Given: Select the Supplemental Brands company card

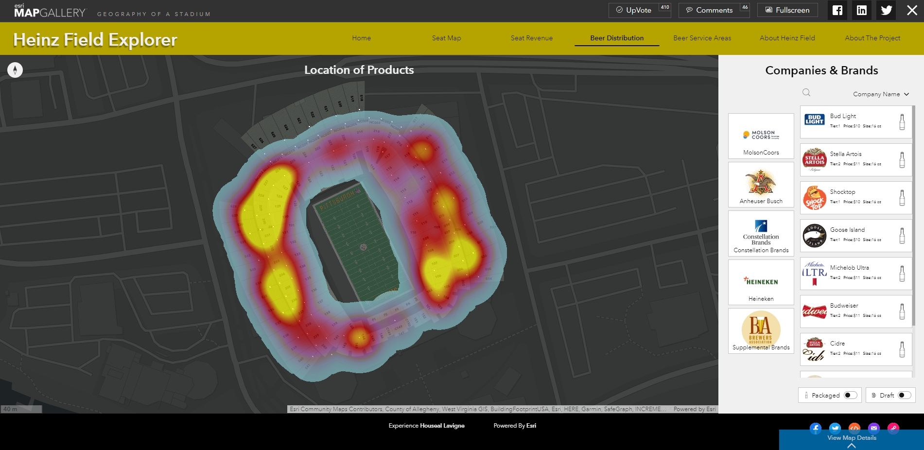Looking at the screenshot, I should point(761,331).
